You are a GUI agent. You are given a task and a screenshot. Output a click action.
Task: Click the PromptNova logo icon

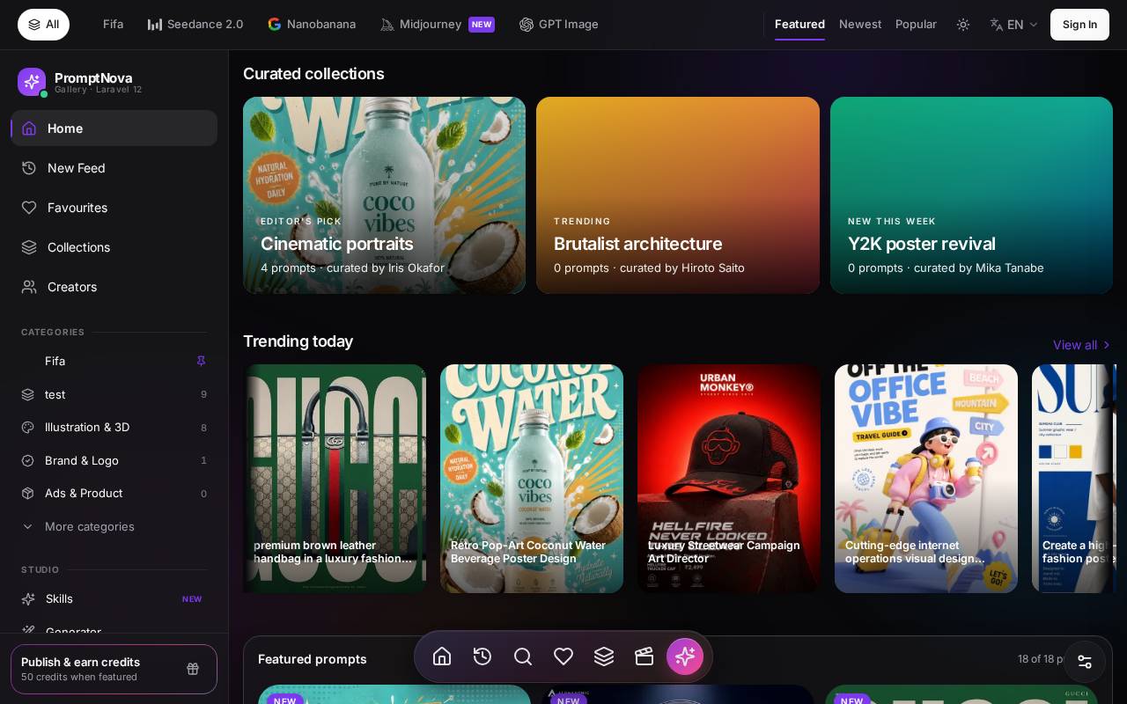click(32, 82)
